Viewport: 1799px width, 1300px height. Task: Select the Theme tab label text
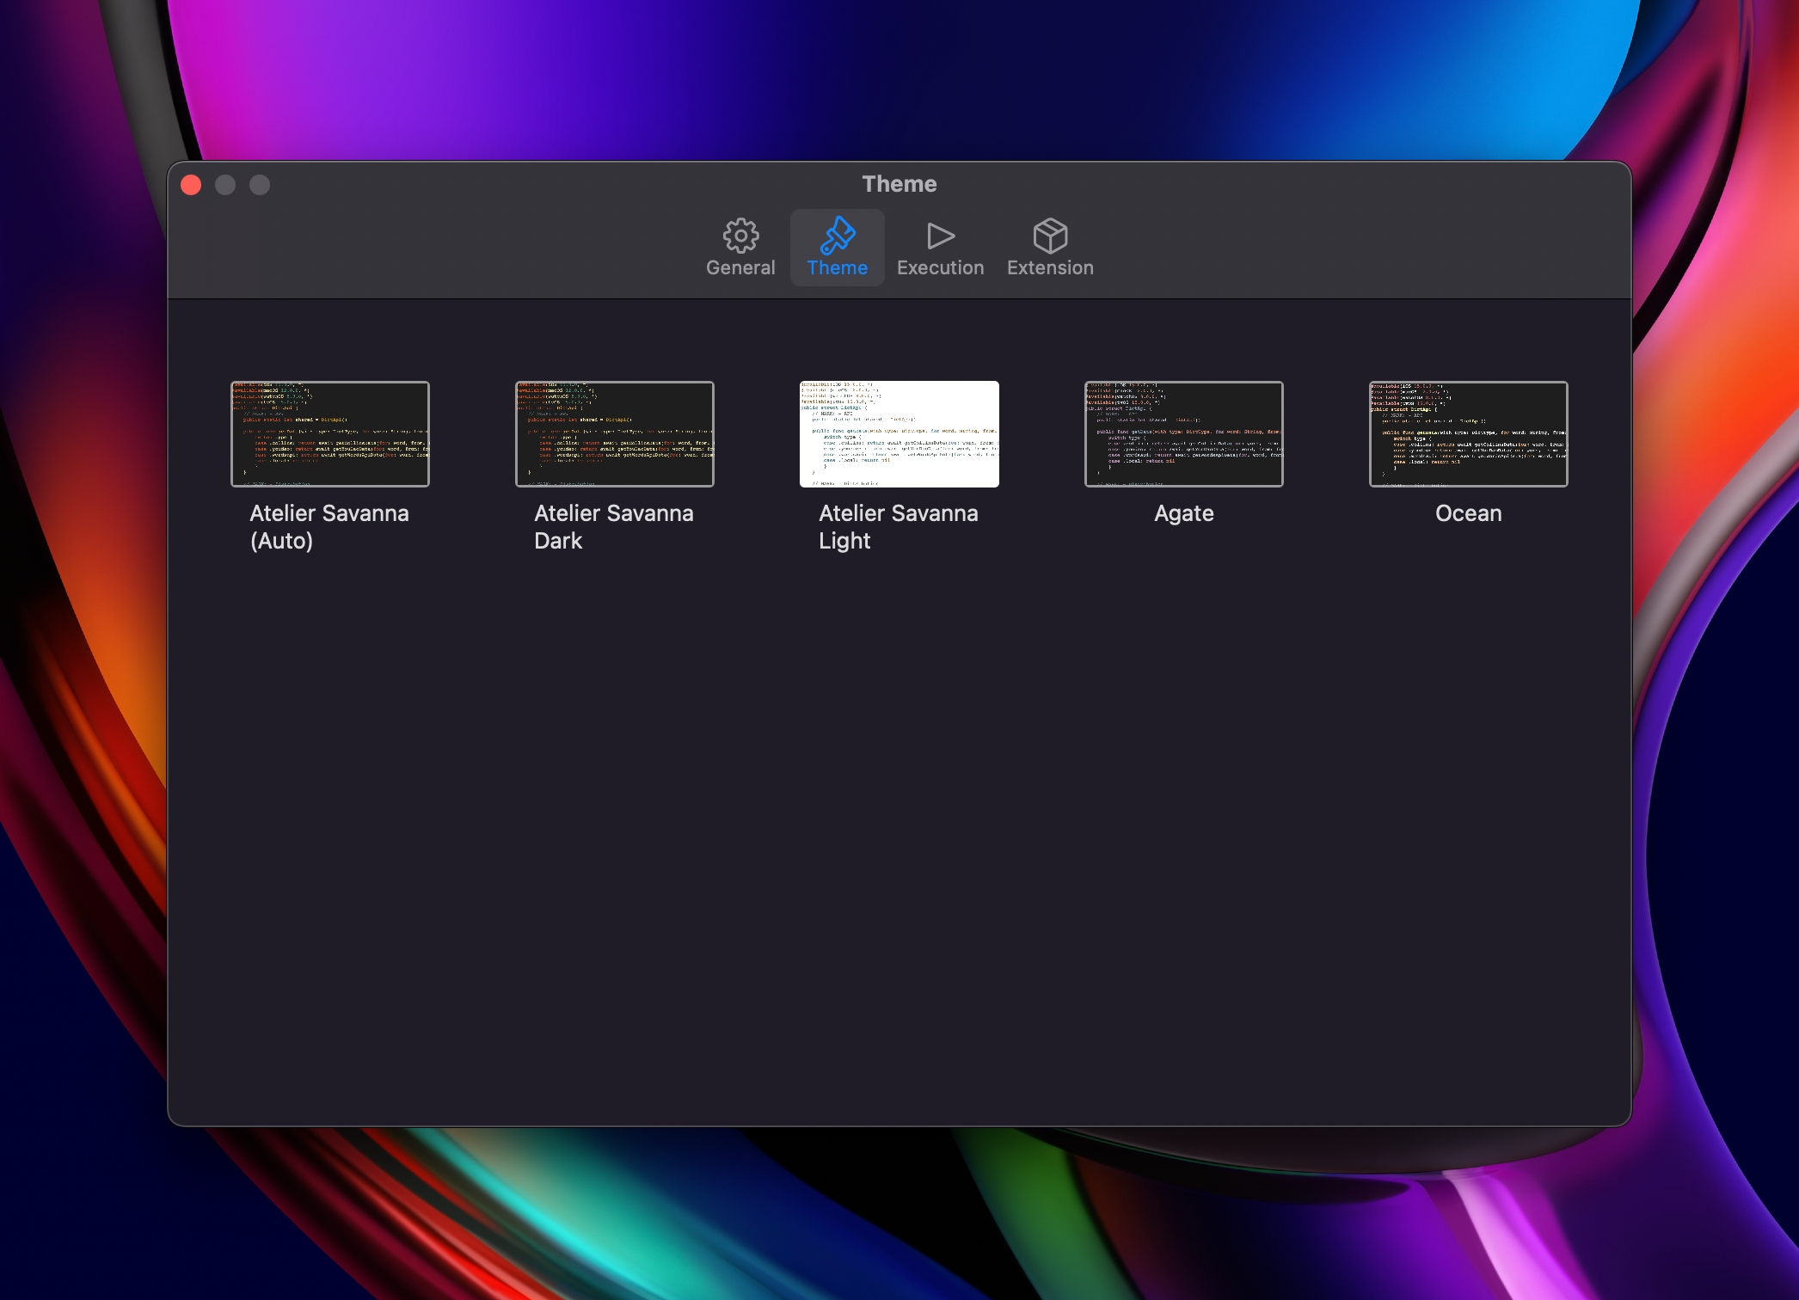[x=837, y=268]
